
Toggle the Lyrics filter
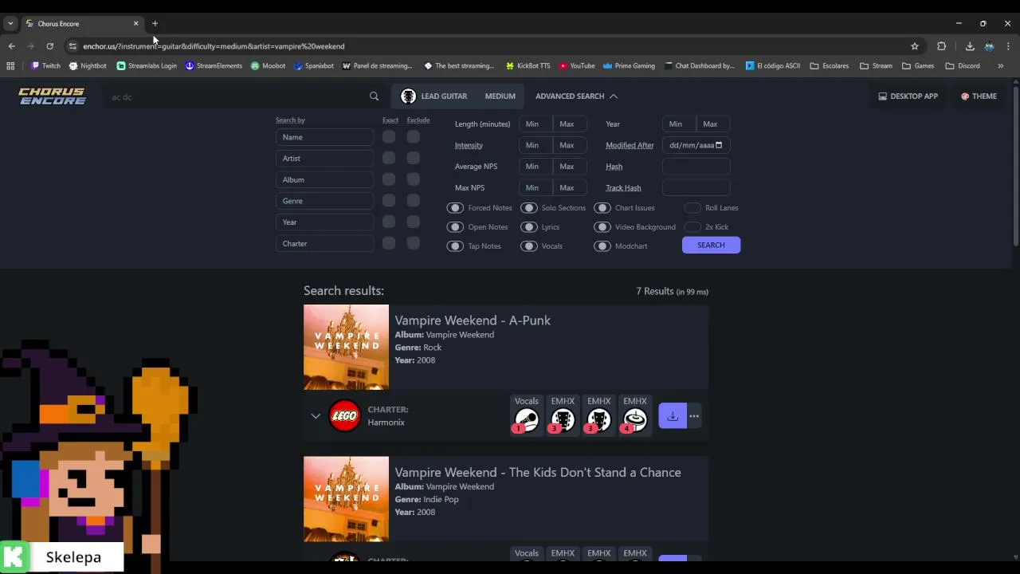tap(529, 227)
